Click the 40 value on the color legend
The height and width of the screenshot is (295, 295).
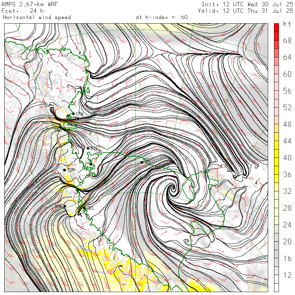coord(287,158)
